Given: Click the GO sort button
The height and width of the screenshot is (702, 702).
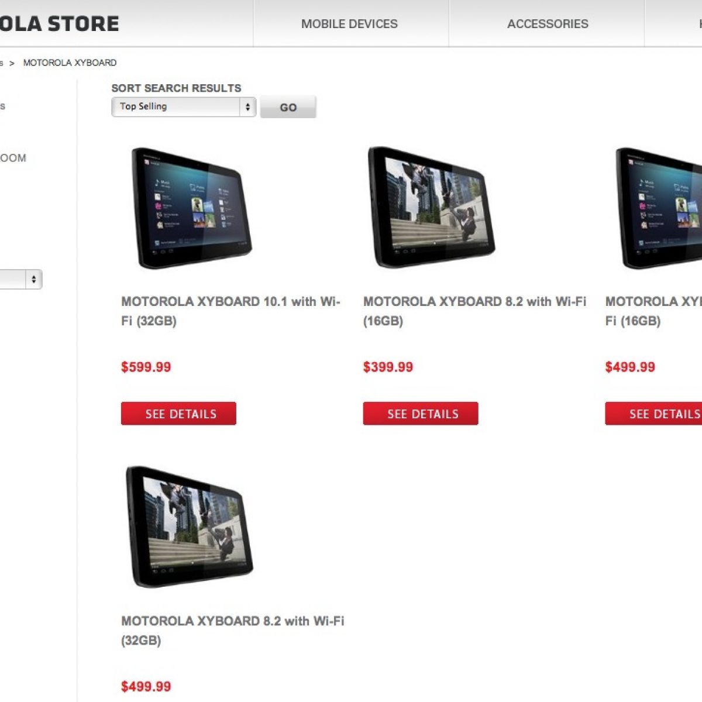Looking at the screenshot, I should click(288, 108).
